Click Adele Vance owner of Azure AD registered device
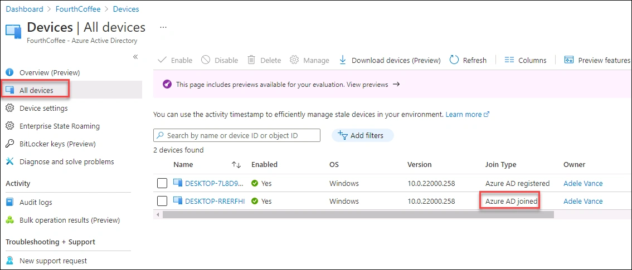The image size is (632, 270). (x=583, y=184)
